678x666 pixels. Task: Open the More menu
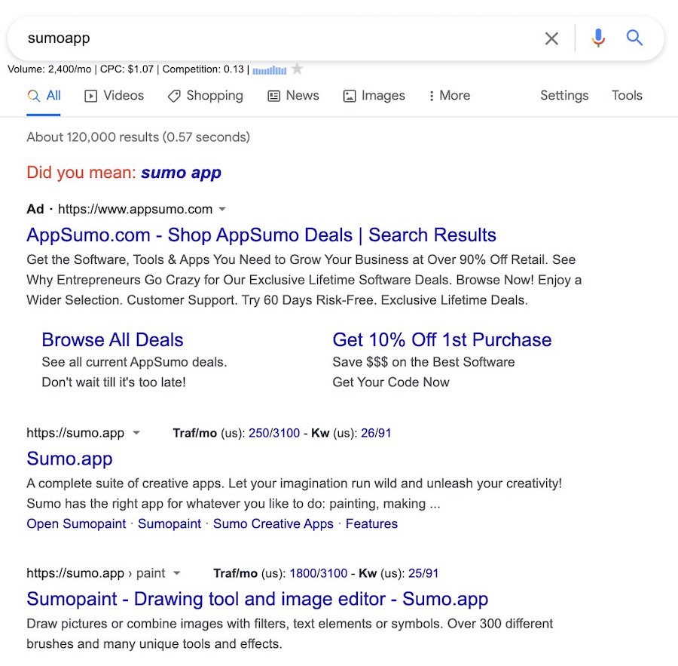point(449,96)
